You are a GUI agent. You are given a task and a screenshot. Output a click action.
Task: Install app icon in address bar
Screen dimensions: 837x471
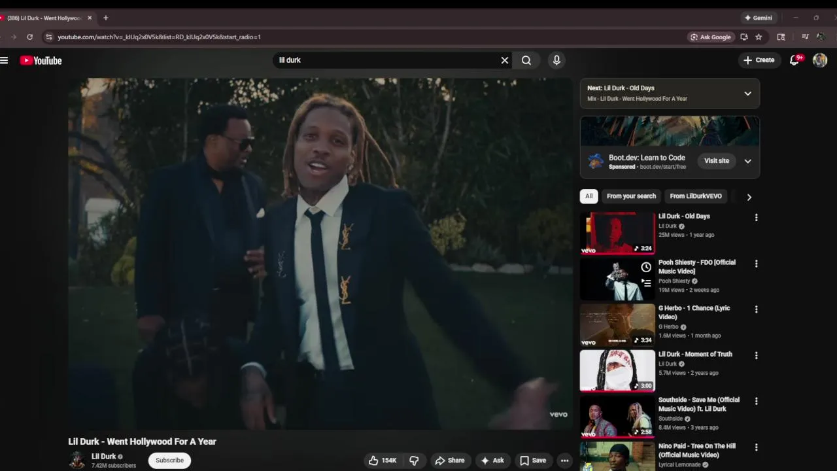point(744,37)
